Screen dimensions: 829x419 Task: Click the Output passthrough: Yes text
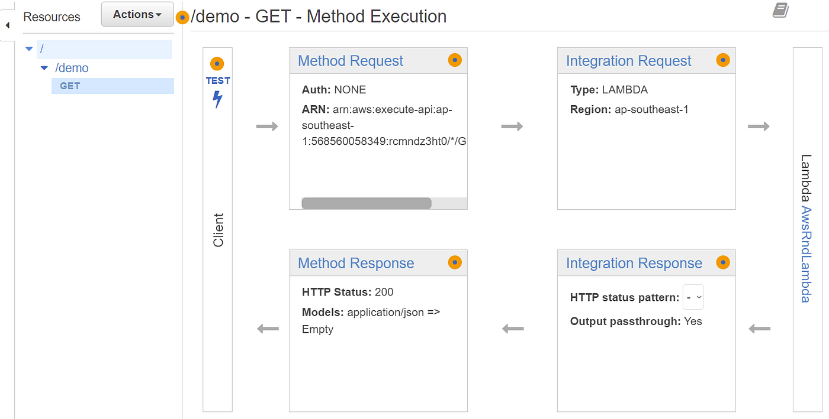point(636,321)
